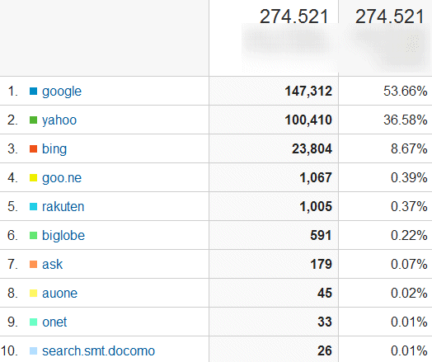Click the 274,521 total in first column
Viewport: 432px width, 362px height.
tap(293, 16)
